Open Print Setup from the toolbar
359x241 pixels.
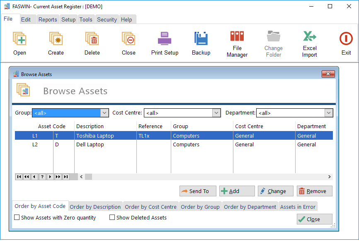[165, 39]
